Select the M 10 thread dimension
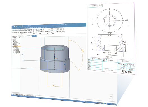This screenshot has height=107, width=148. click(54, 85)
